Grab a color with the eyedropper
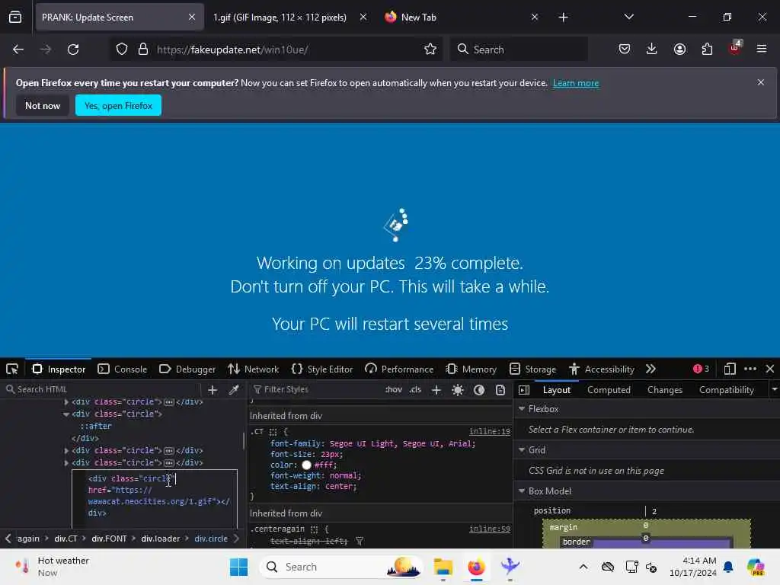This screenshot has height=585, width=780. click(x=234, y=390)
